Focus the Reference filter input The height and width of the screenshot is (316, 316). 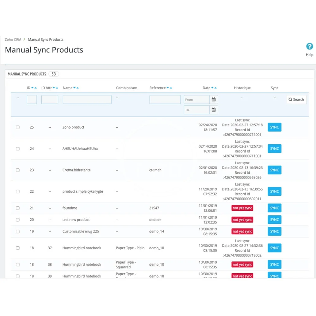coord(165,100)
